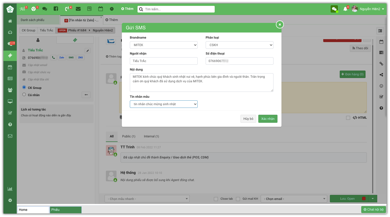Switch to the Internal (1) tab
This screenshot has height=217, width=390.
(151, 136)
